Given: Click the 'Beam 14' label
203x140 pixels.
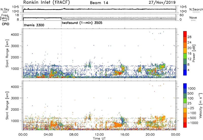Looking at the screenshot, I should pos(99,3).
